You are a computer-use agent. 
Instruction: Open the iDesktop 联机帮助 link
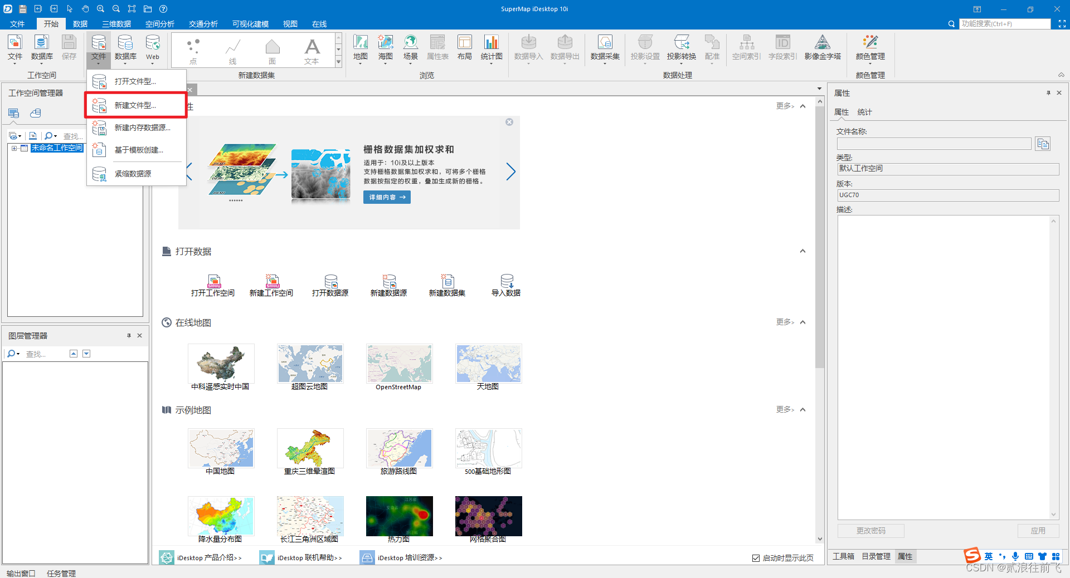(x=309, y=557)
